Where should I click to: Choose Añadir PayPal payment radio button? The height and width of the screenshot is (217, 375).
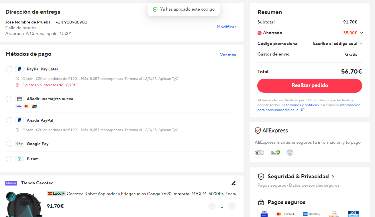pyautogui.click(x=9, y=121)
